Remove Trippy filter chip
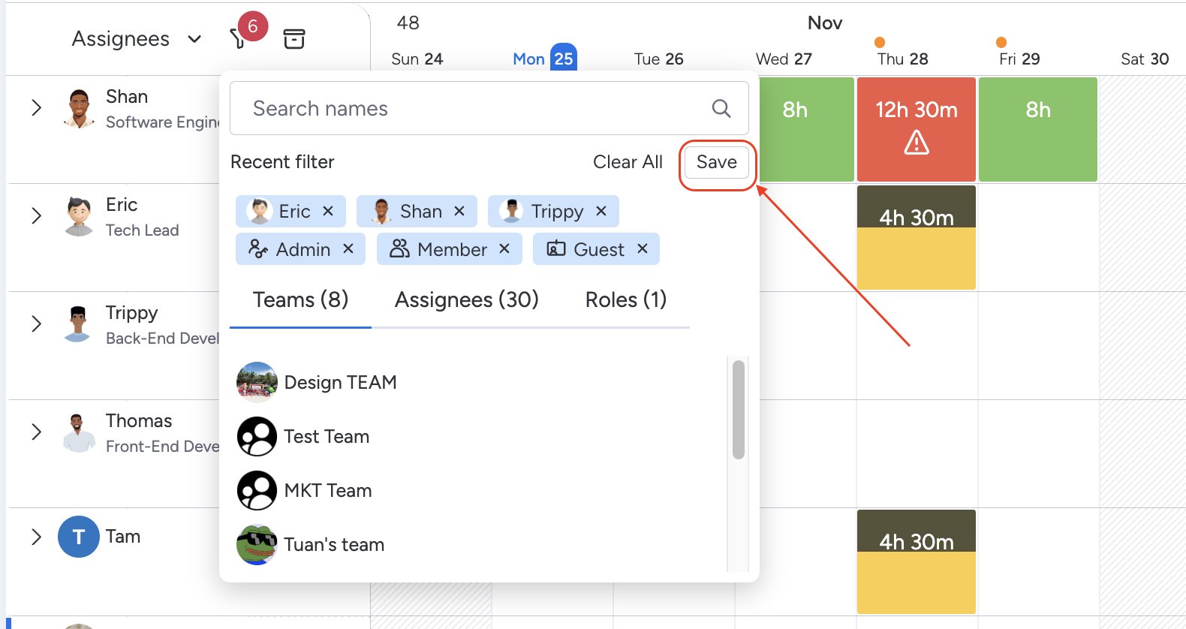 click(601, 212)
